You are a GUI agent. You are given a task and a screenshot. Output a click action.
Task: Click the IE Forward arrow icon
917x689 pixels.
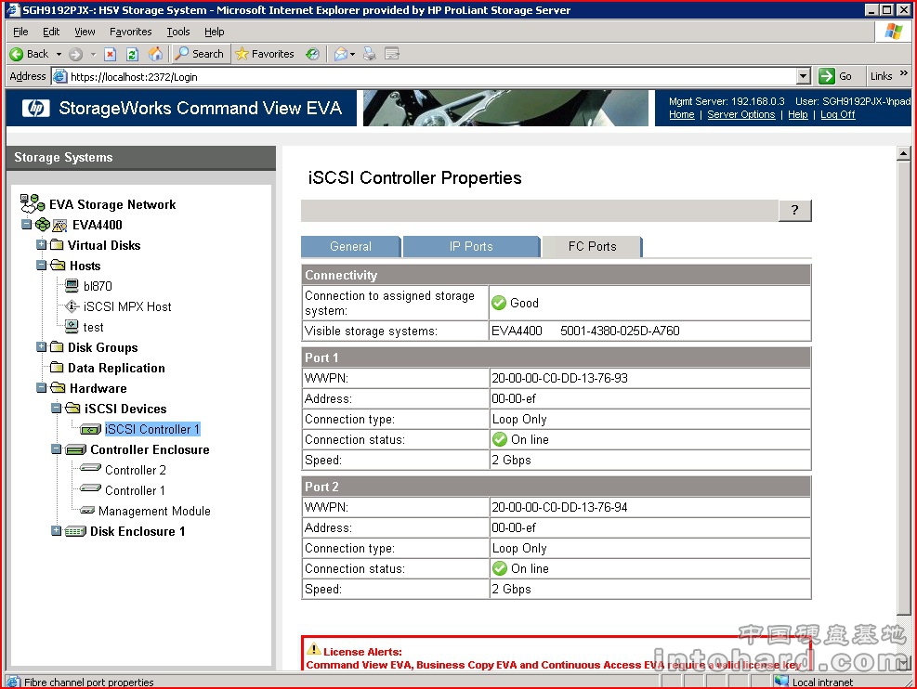(75, 55)
